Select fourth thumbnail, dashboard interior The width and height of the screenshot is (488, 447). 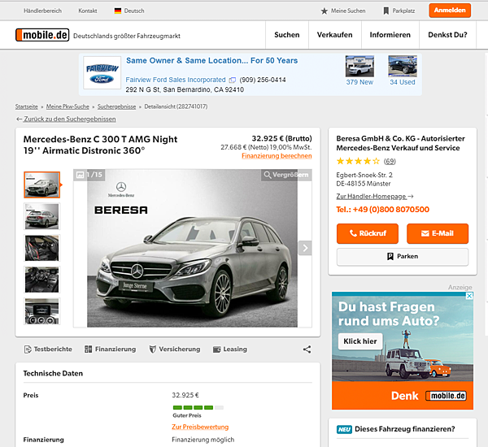point(42,280)
